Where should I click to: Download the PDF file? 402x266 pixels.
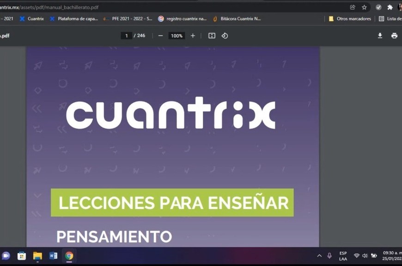click(380, 36)
